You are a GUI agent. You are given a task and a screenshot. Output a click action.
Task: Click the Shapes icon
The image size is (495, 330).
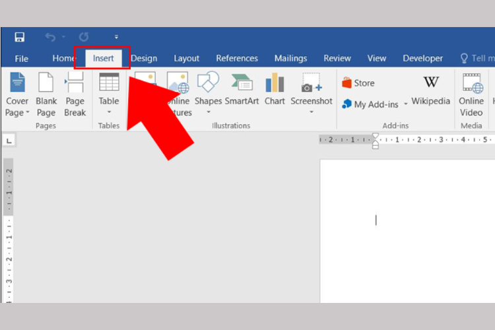208,82
